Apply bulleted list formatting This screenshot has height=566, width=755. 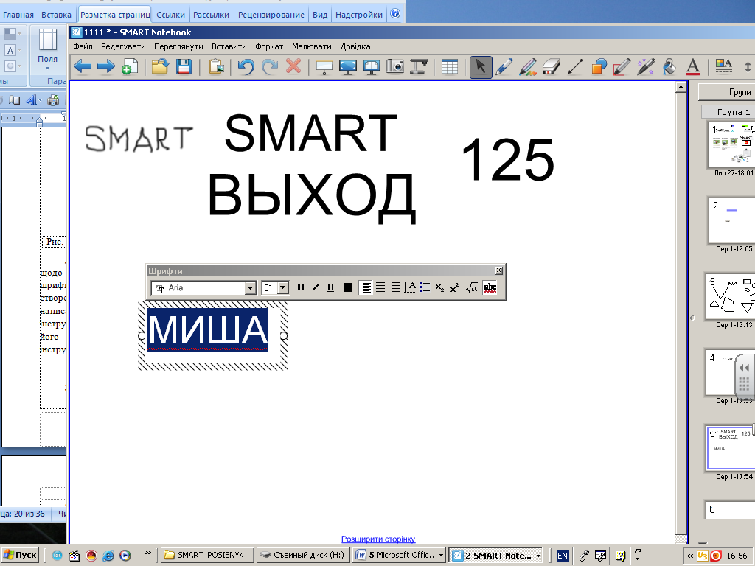424,287
